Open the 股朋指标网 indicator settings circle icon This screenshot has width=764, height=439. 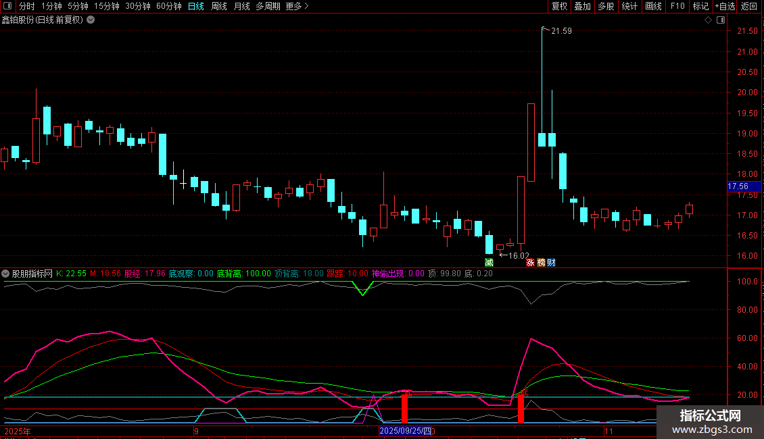click(x=6, y=274)
